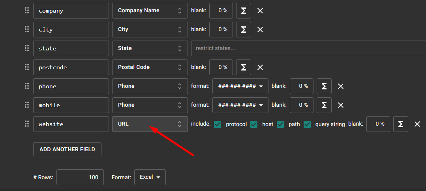Open formula (sigma) for website field
The image size is (426, 191).
tap(400, 124)
